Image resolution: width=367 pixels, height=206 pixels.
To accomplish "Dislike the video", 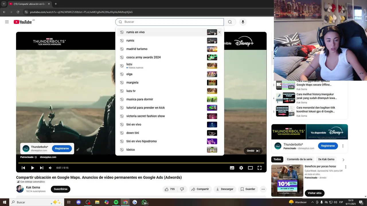I will [182, 189].
